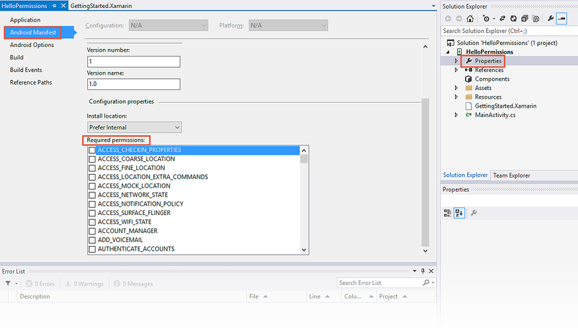The image size is (578, 334).
Task: Click the Refresh icon in Solution Explorer
Action: [512, 18]
